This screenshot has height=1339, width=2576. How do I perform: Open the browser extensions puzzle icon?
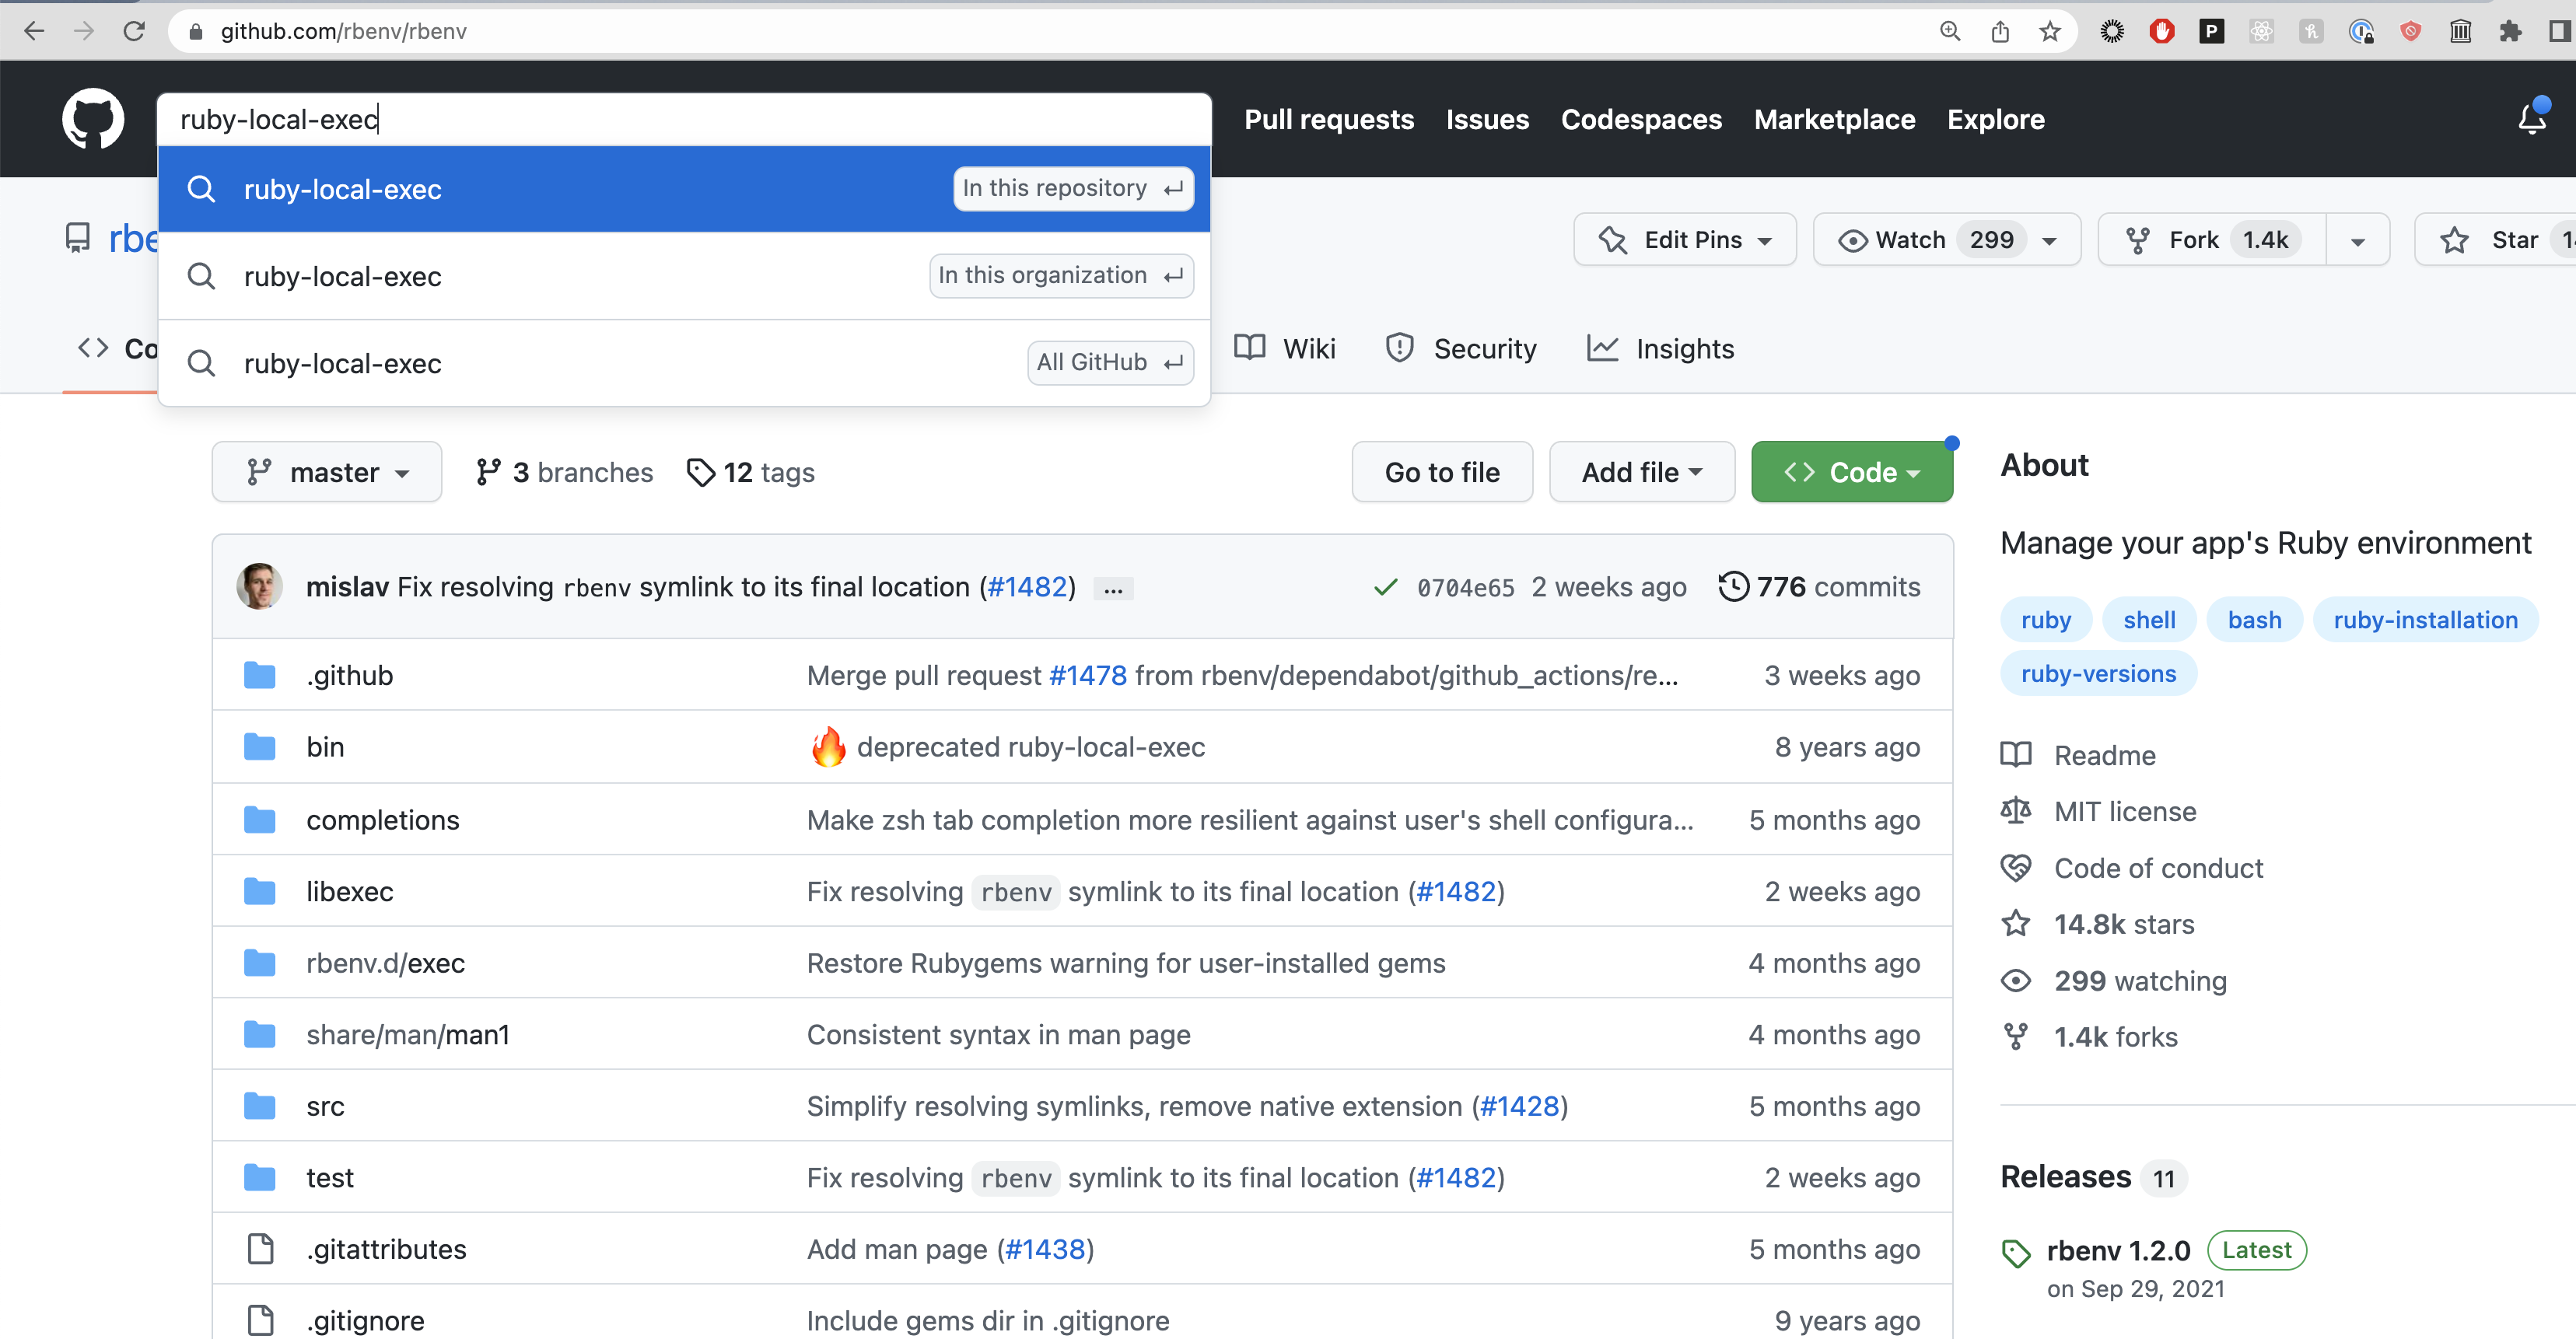click(x=2510, y=31)
